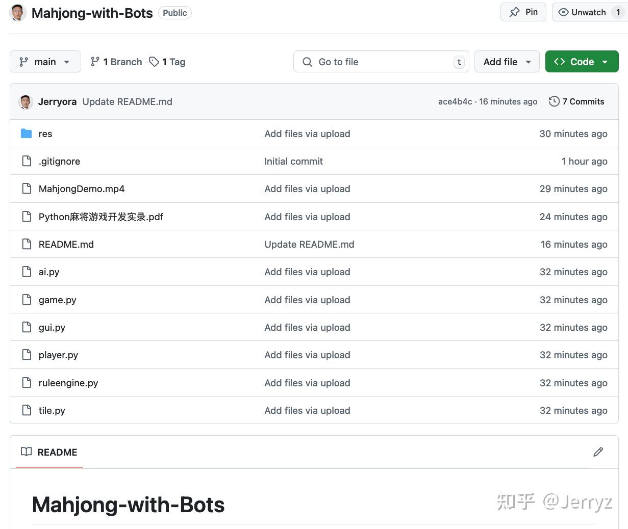This screenshot has height=529, width=628.
Task: Open the green Code dropdown
Action: 582,62
